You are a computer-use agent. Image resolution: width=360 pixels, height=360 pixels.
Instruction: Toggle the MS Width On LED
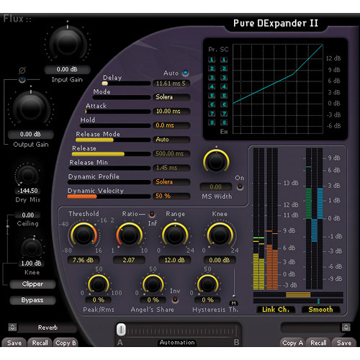(240, 186)
